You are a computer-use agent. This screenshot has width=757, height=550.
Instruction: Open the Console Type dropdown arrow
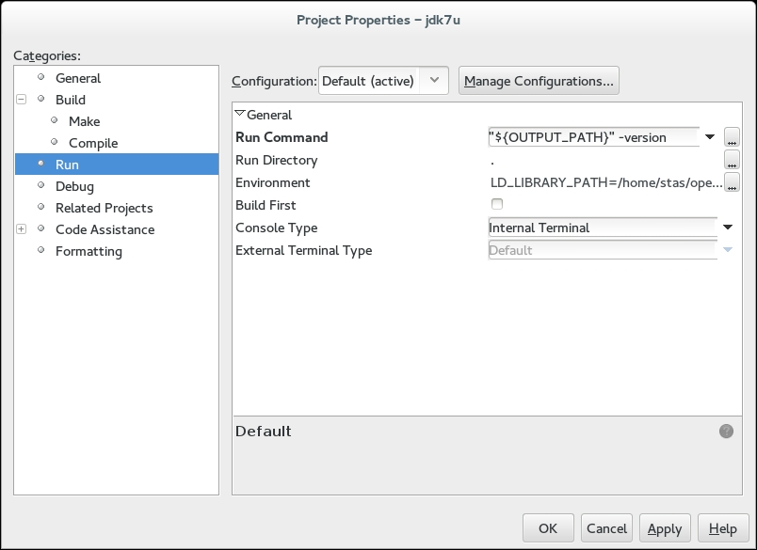tap(728, 228)
